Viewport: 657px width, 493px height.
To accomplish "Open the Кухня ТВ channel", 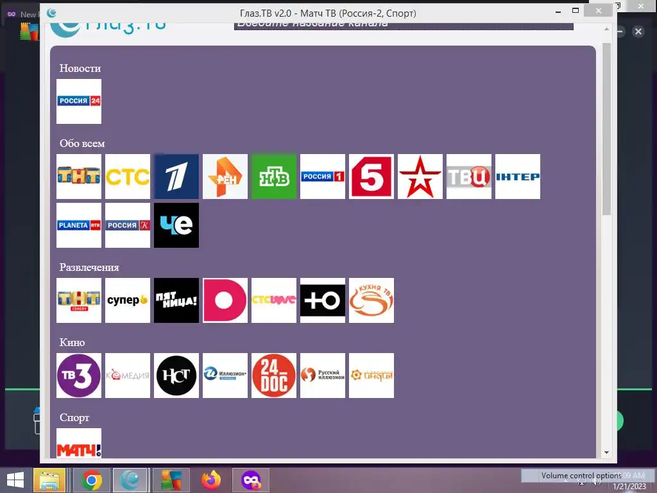I will coord(371,300).
